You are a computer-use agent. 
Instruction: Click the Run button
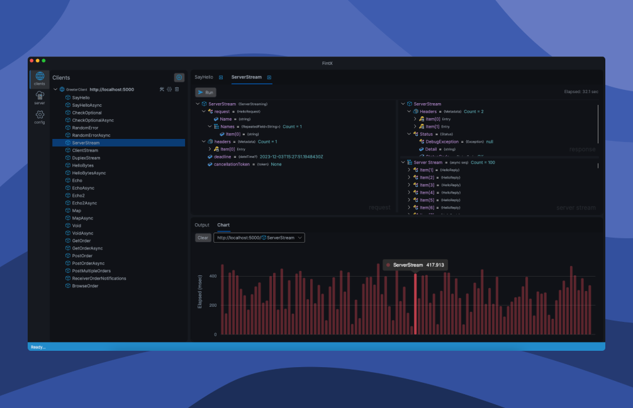(206, 92)
